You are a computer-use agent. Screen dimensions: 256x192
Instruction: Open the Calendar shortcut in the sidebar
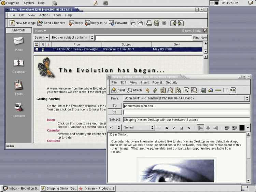pos(19,66)
